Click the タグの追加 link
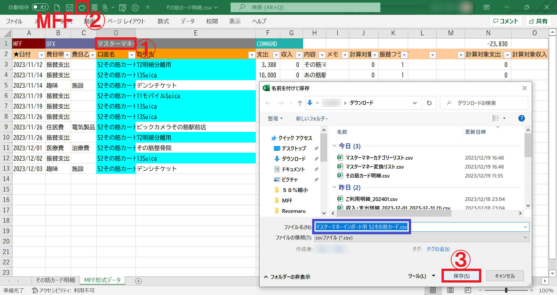 pyautogui.click(x=438, y=249)
